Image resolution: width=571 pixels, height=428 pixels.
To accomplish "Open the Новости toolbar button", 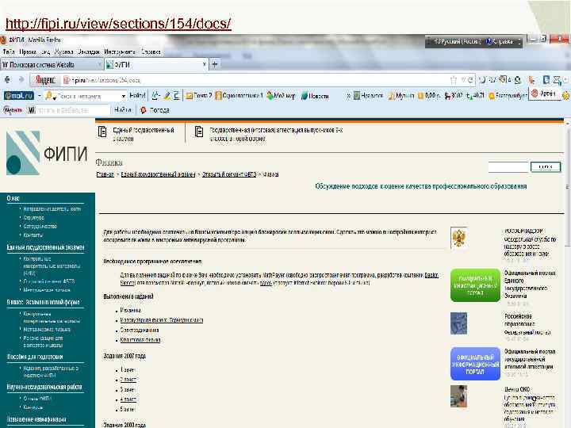I will point(315,96).
